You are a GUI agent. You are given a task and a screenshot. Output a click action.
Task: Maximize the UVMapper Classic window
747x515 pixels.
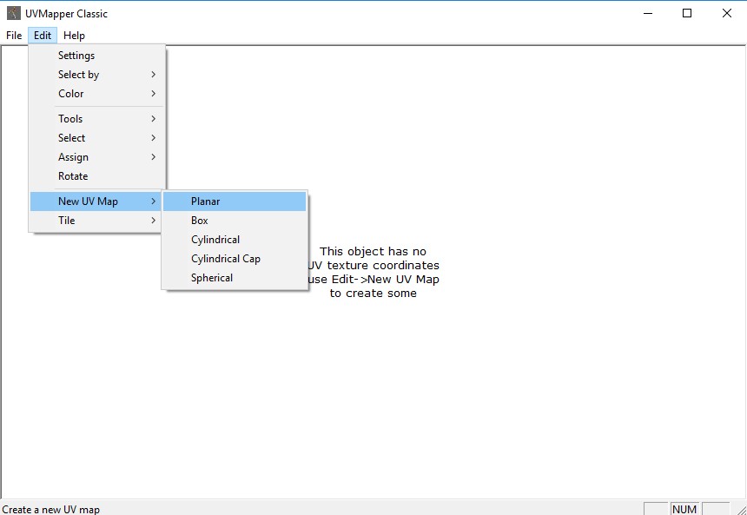687,13
